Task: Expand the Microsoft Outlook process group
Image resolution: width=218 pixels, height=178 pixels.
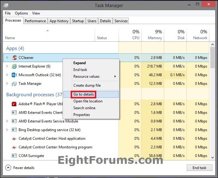Action: click(7, 75)
